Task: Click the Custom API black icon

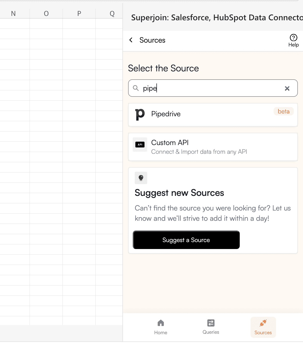Action: (140, 145)
